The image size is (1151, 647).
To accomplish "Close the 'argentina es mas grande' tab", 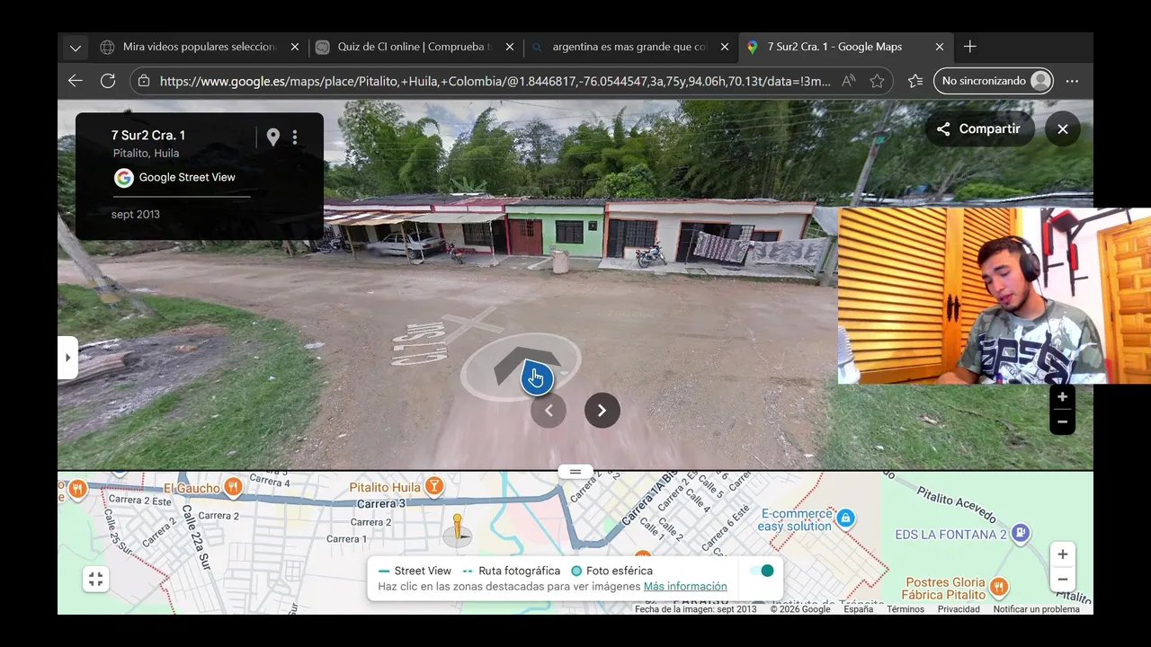I will click(725, 47).
